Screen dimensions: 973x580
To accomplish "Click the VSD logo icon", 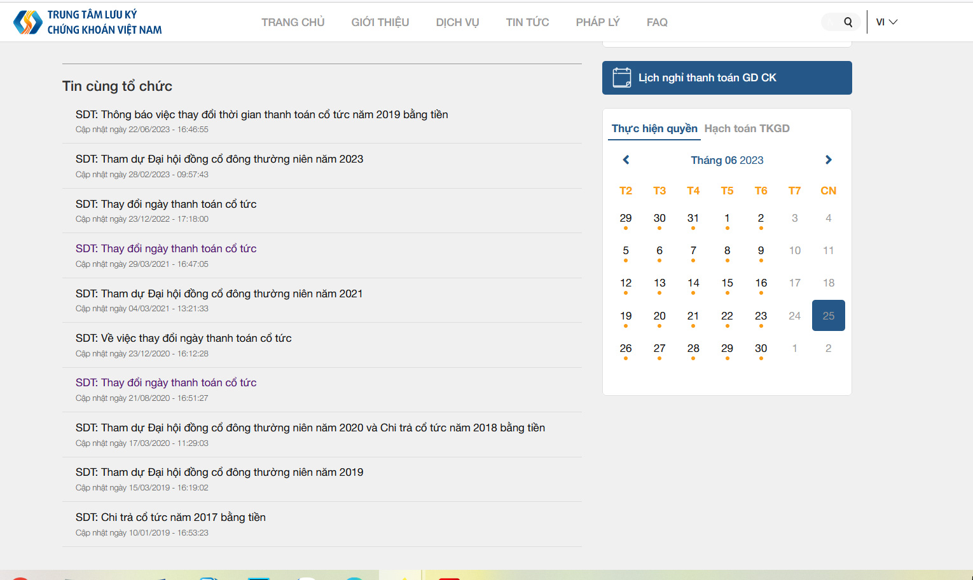I will (28, 22).
